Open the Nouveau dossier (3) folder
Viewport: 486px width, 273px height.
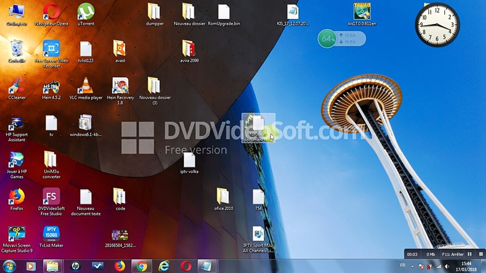point(155,91)
